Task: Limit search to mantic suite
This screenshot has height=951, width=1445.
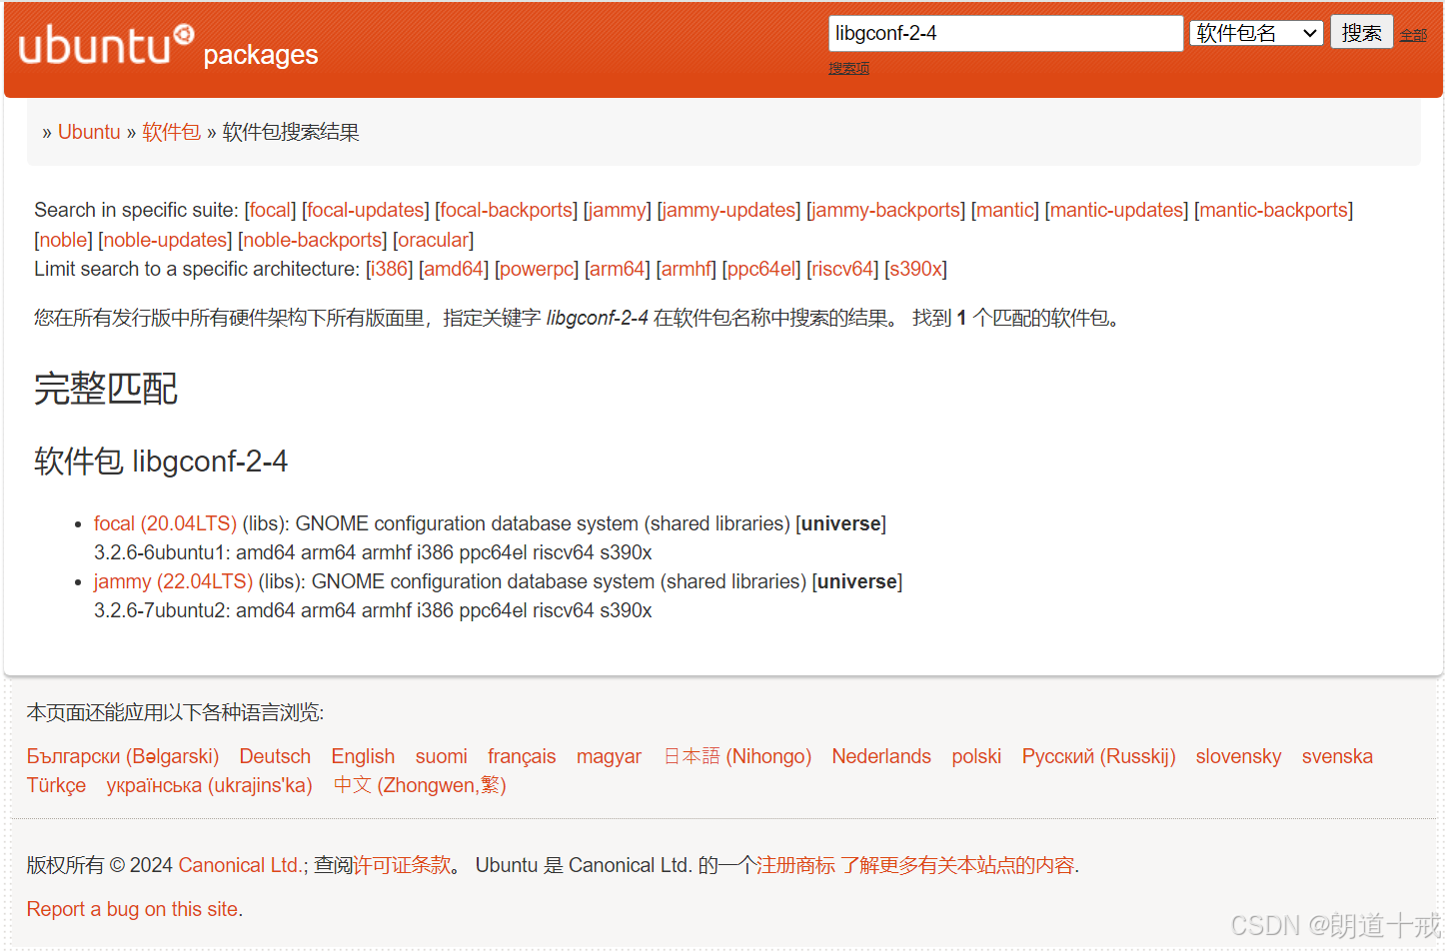Action: tap(1005, 210)
